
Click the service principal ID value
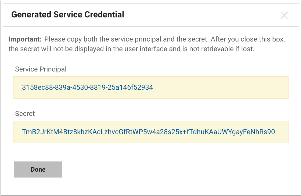click(x=88, y=87)
